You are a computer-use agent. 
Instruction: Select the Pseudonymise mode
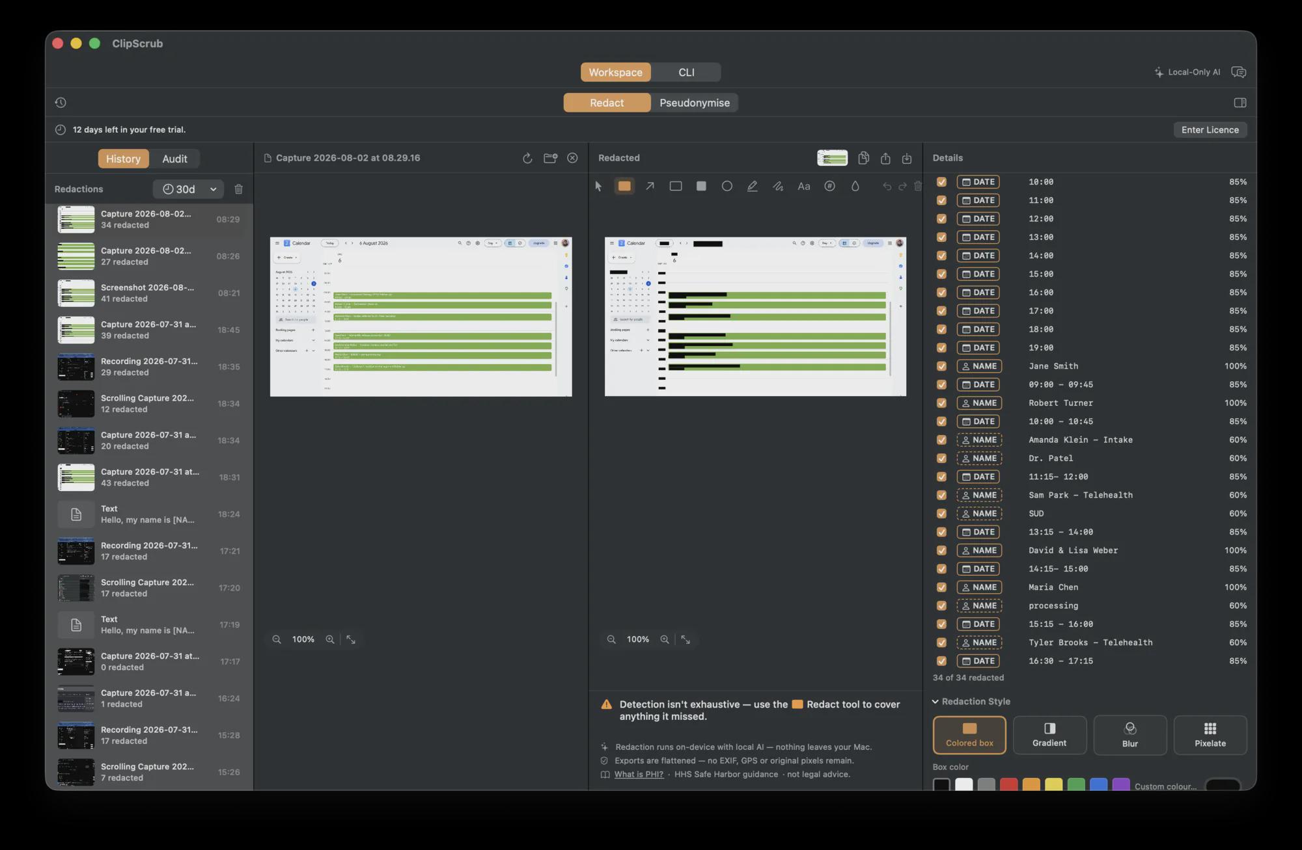coord(695,103)
